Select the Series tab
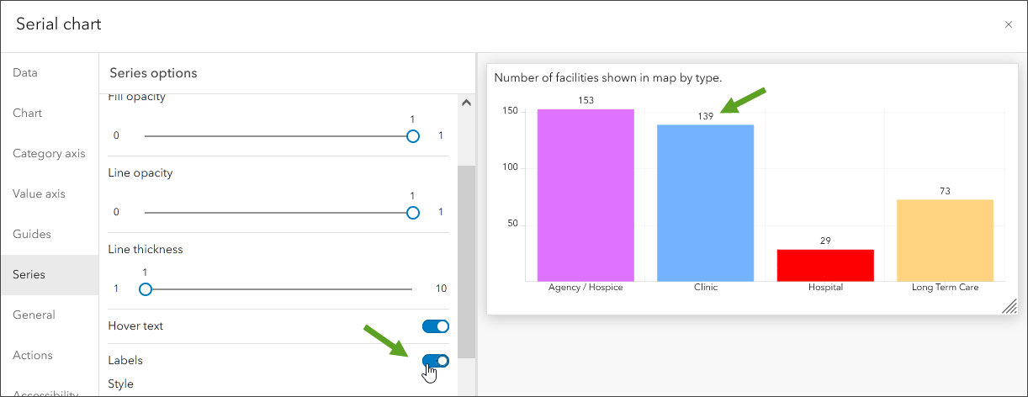This screenshot has width=1028, height=397. click(x=29, y=275)
